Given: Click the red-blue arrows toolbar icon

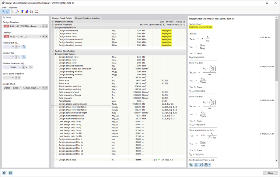Looking at the screenshot, I should point(36,12).
